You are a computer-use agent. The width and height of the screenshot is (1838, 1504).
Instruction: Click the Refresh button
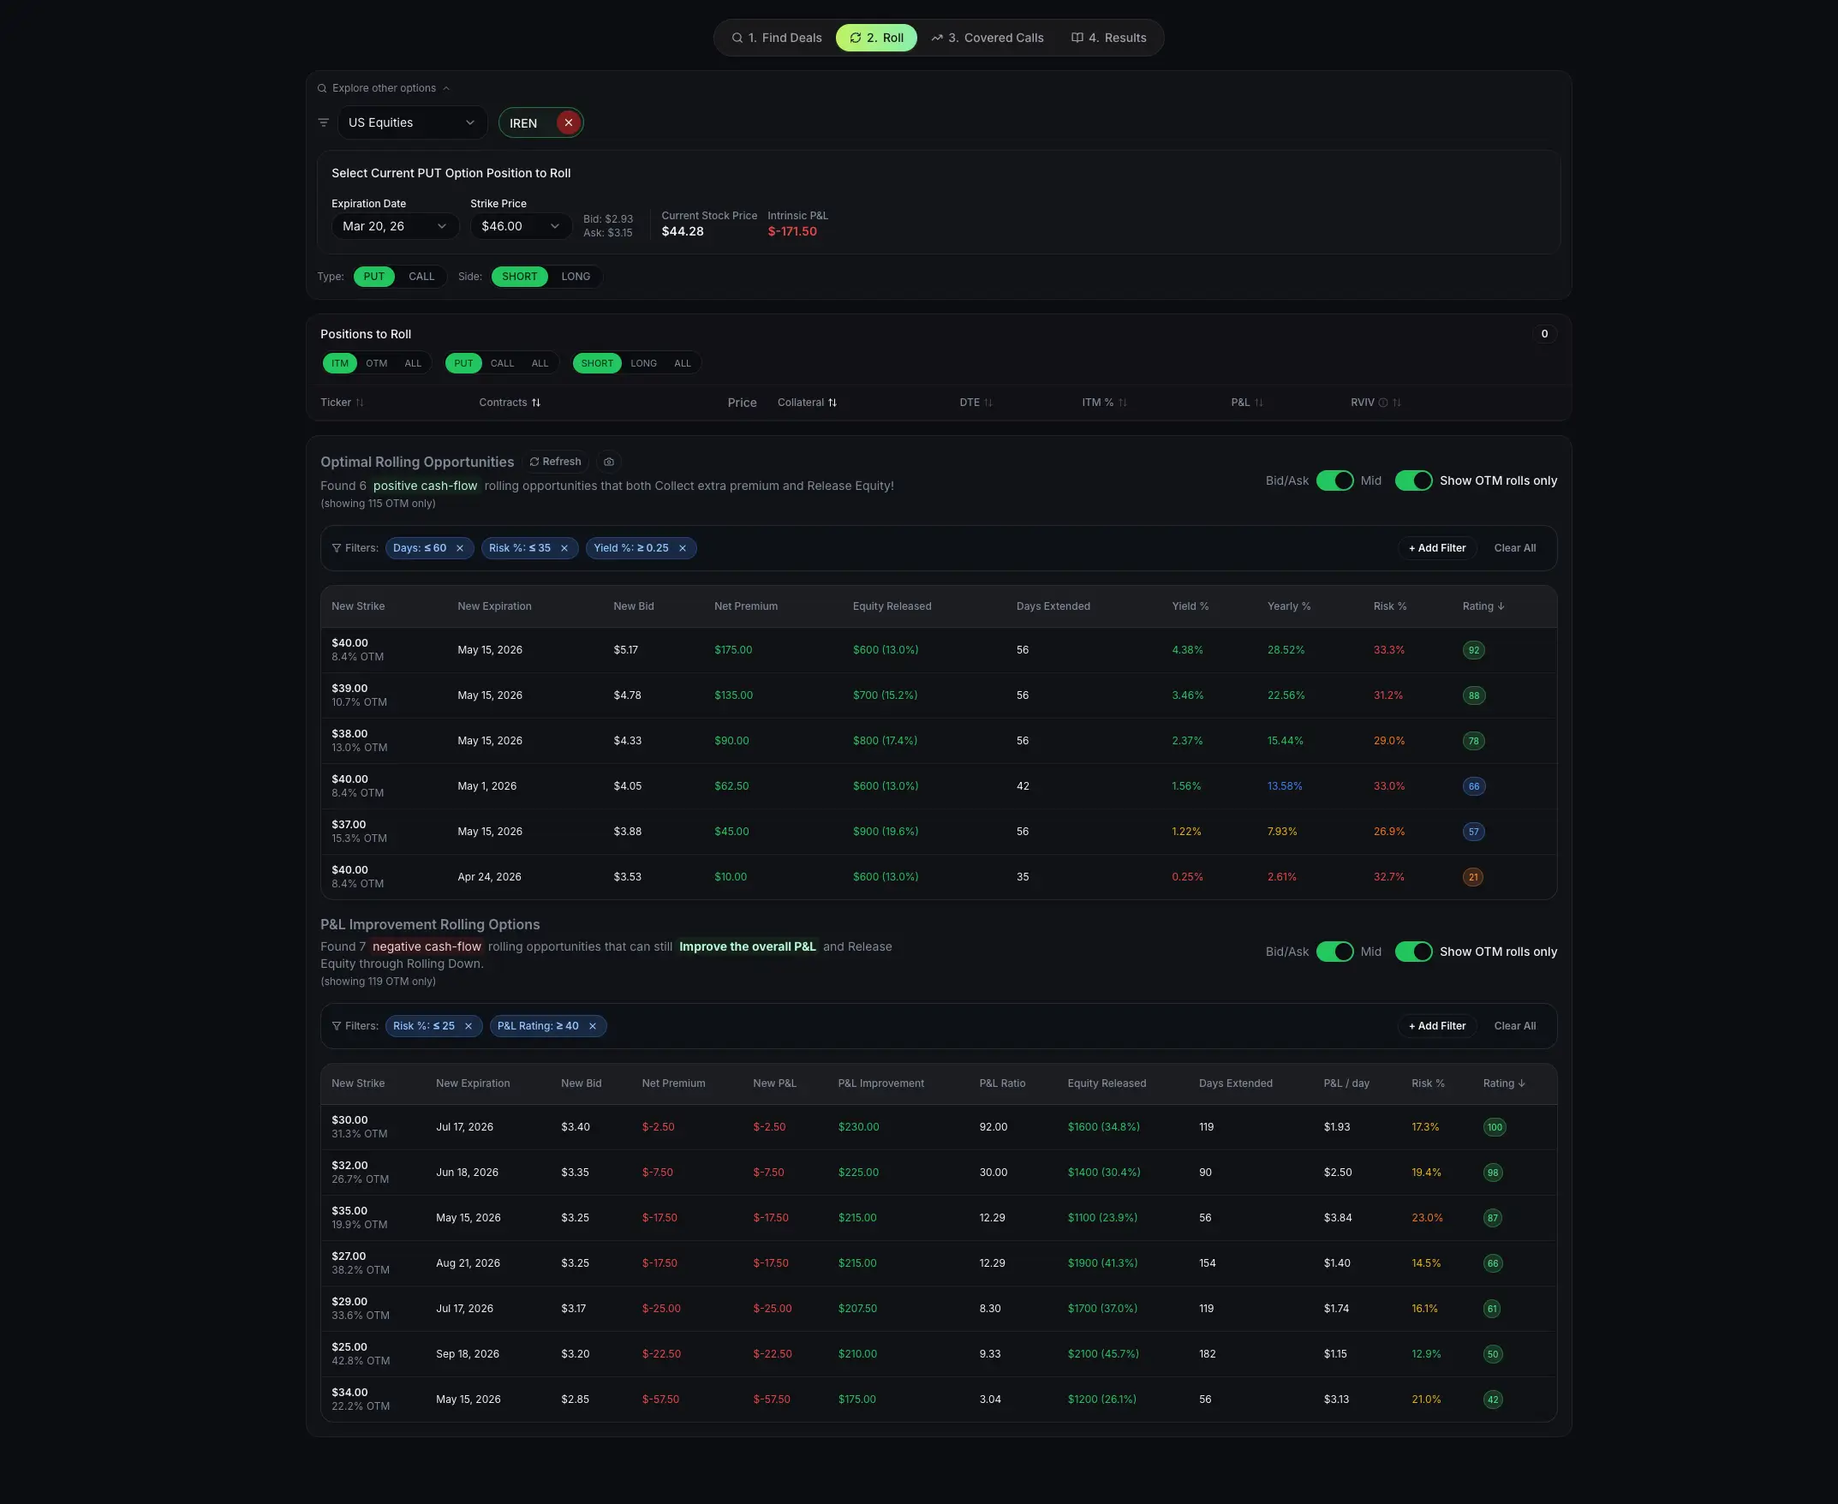(555, 462)
